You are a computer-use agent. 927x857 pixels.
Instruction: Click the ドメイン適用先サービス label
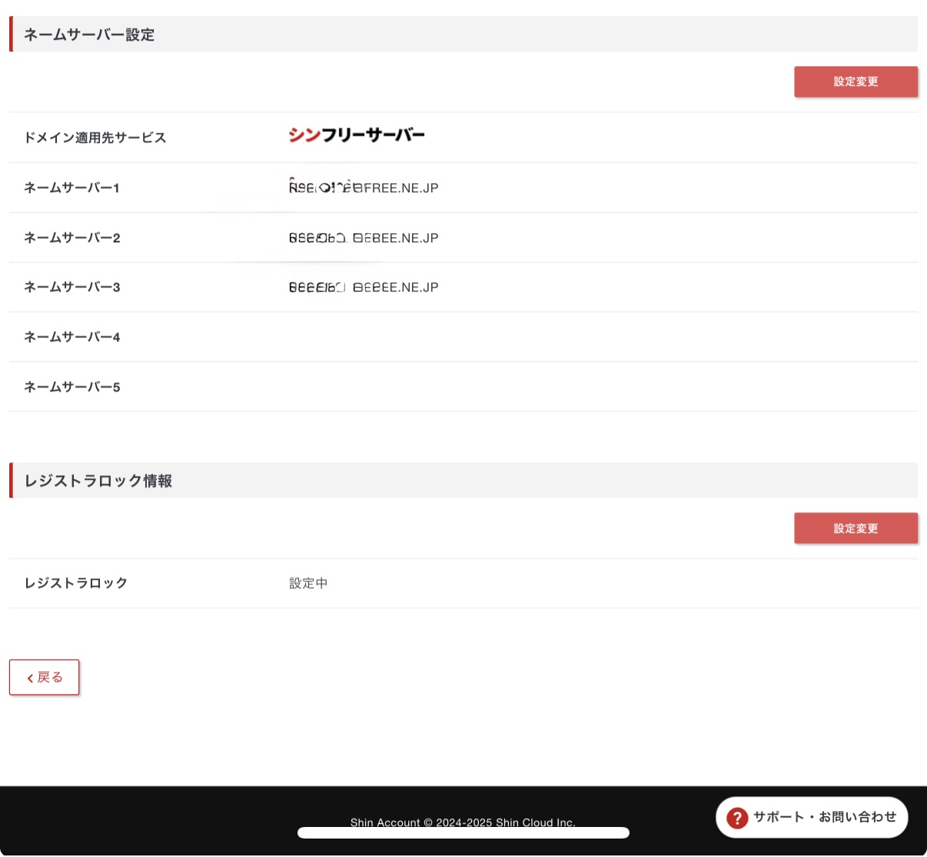95,138
